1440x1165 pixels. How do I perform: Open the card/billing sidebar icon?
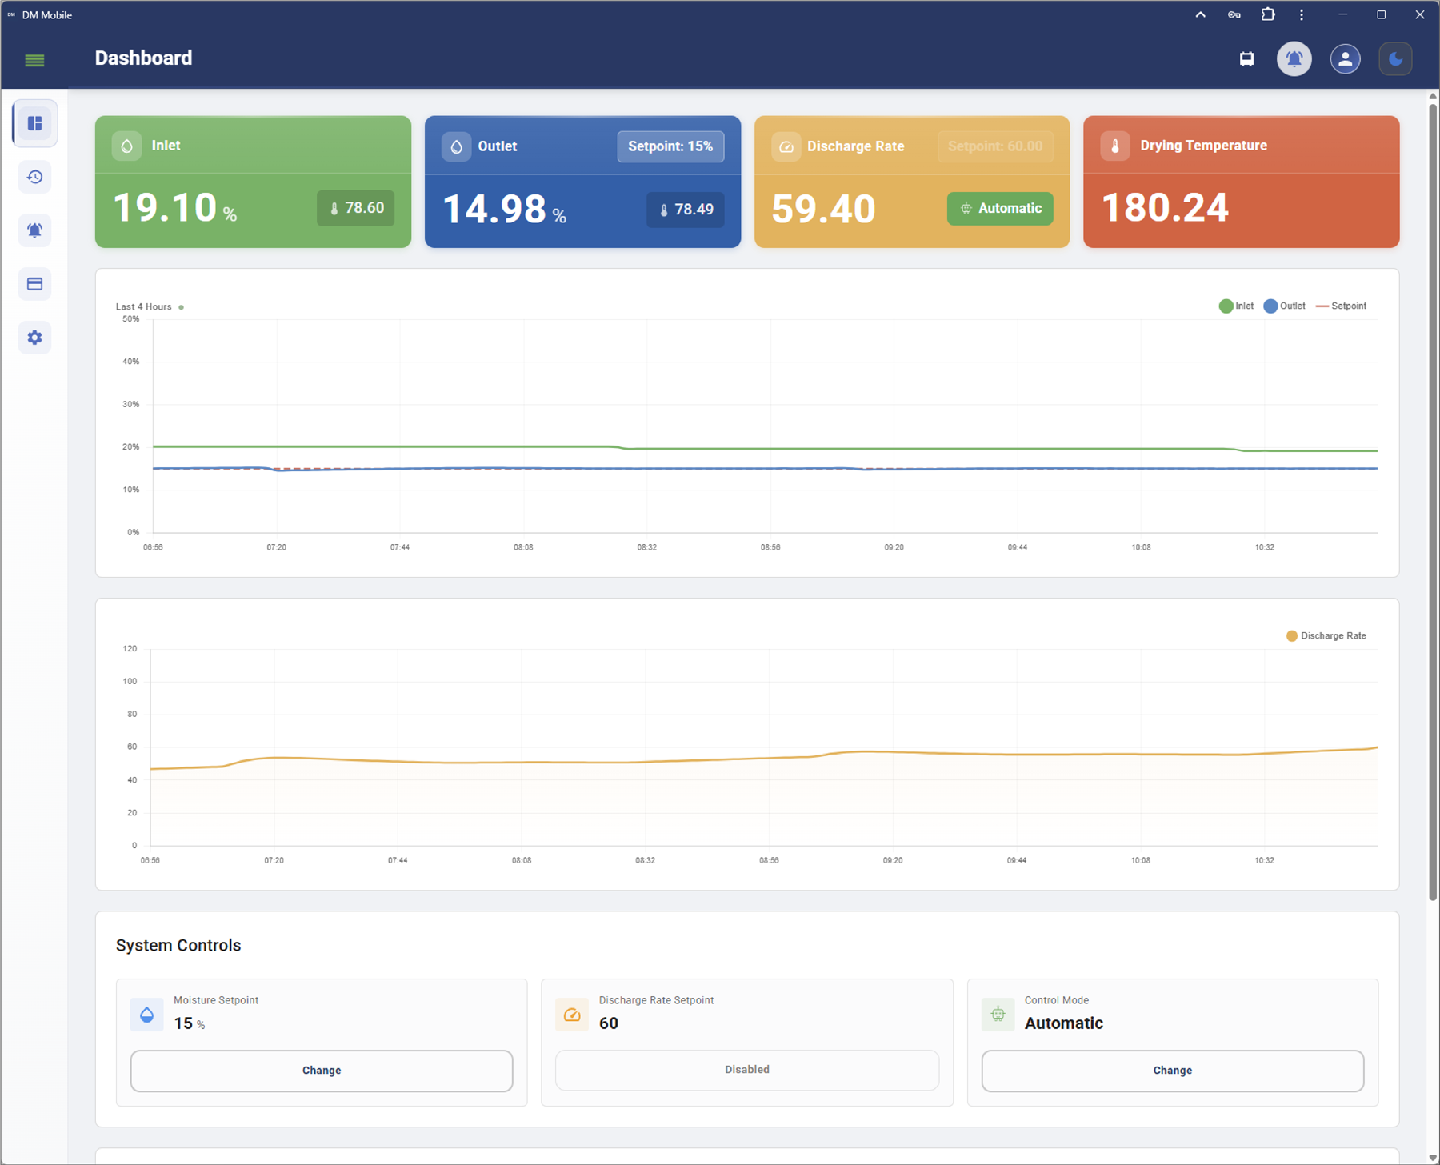[x=34, y=284]
